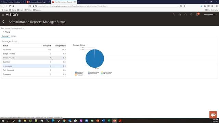Open the Firefox account icon
The height and width of the screenshot is (123, 219).
coord(212,6)
